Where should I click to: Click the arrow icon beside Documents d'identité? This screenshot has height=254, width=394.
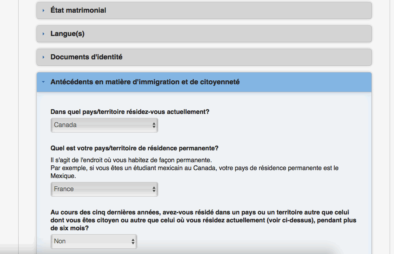click(x=44, y=57)
